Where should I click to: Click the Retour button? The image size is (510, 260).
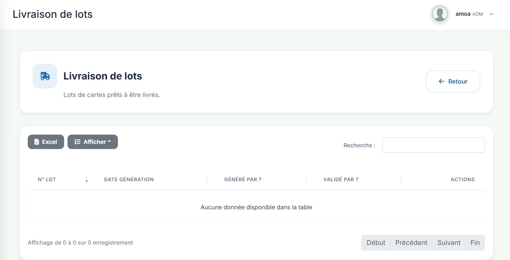pos(453,82)
